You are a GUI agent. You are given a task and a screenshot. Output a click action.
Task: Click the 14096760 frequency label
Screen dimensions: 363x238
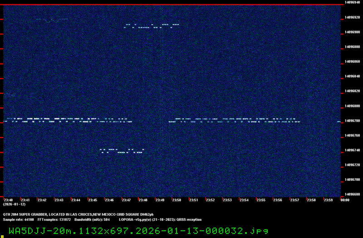353,136
